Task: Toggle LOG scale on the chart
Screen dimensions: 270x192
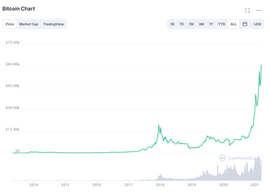Action: click(258, 24)
